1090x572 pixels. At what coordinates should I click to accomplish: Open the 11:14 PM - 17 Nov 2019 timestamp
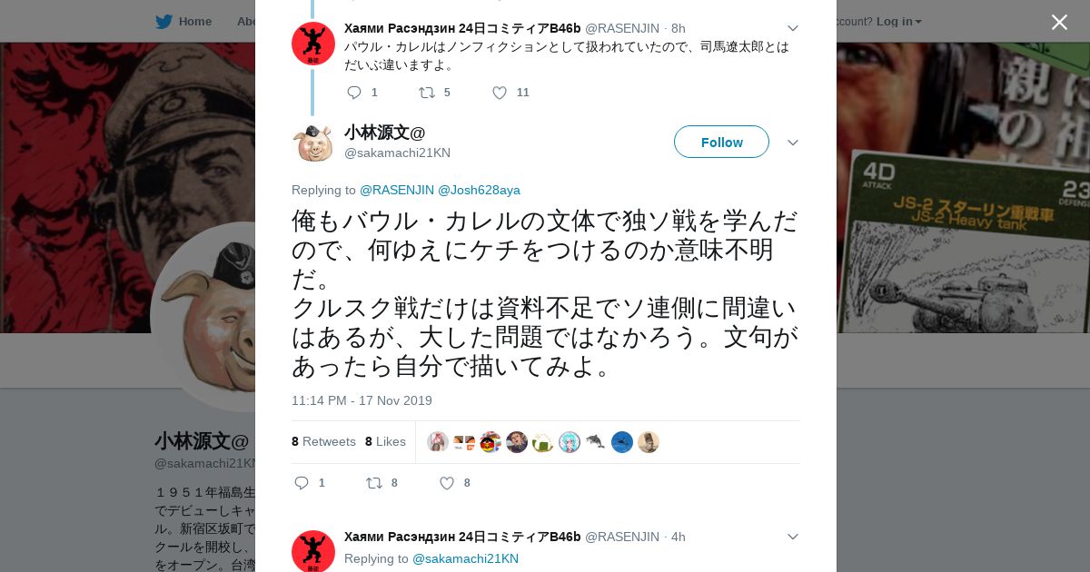coord(362,400)
